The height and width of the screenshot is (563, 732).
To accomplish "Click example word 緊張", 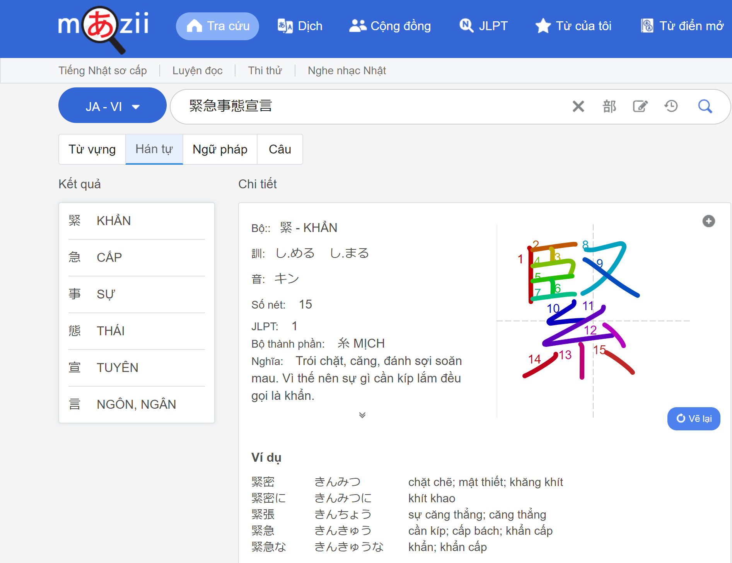I will (x=263, y=514).
